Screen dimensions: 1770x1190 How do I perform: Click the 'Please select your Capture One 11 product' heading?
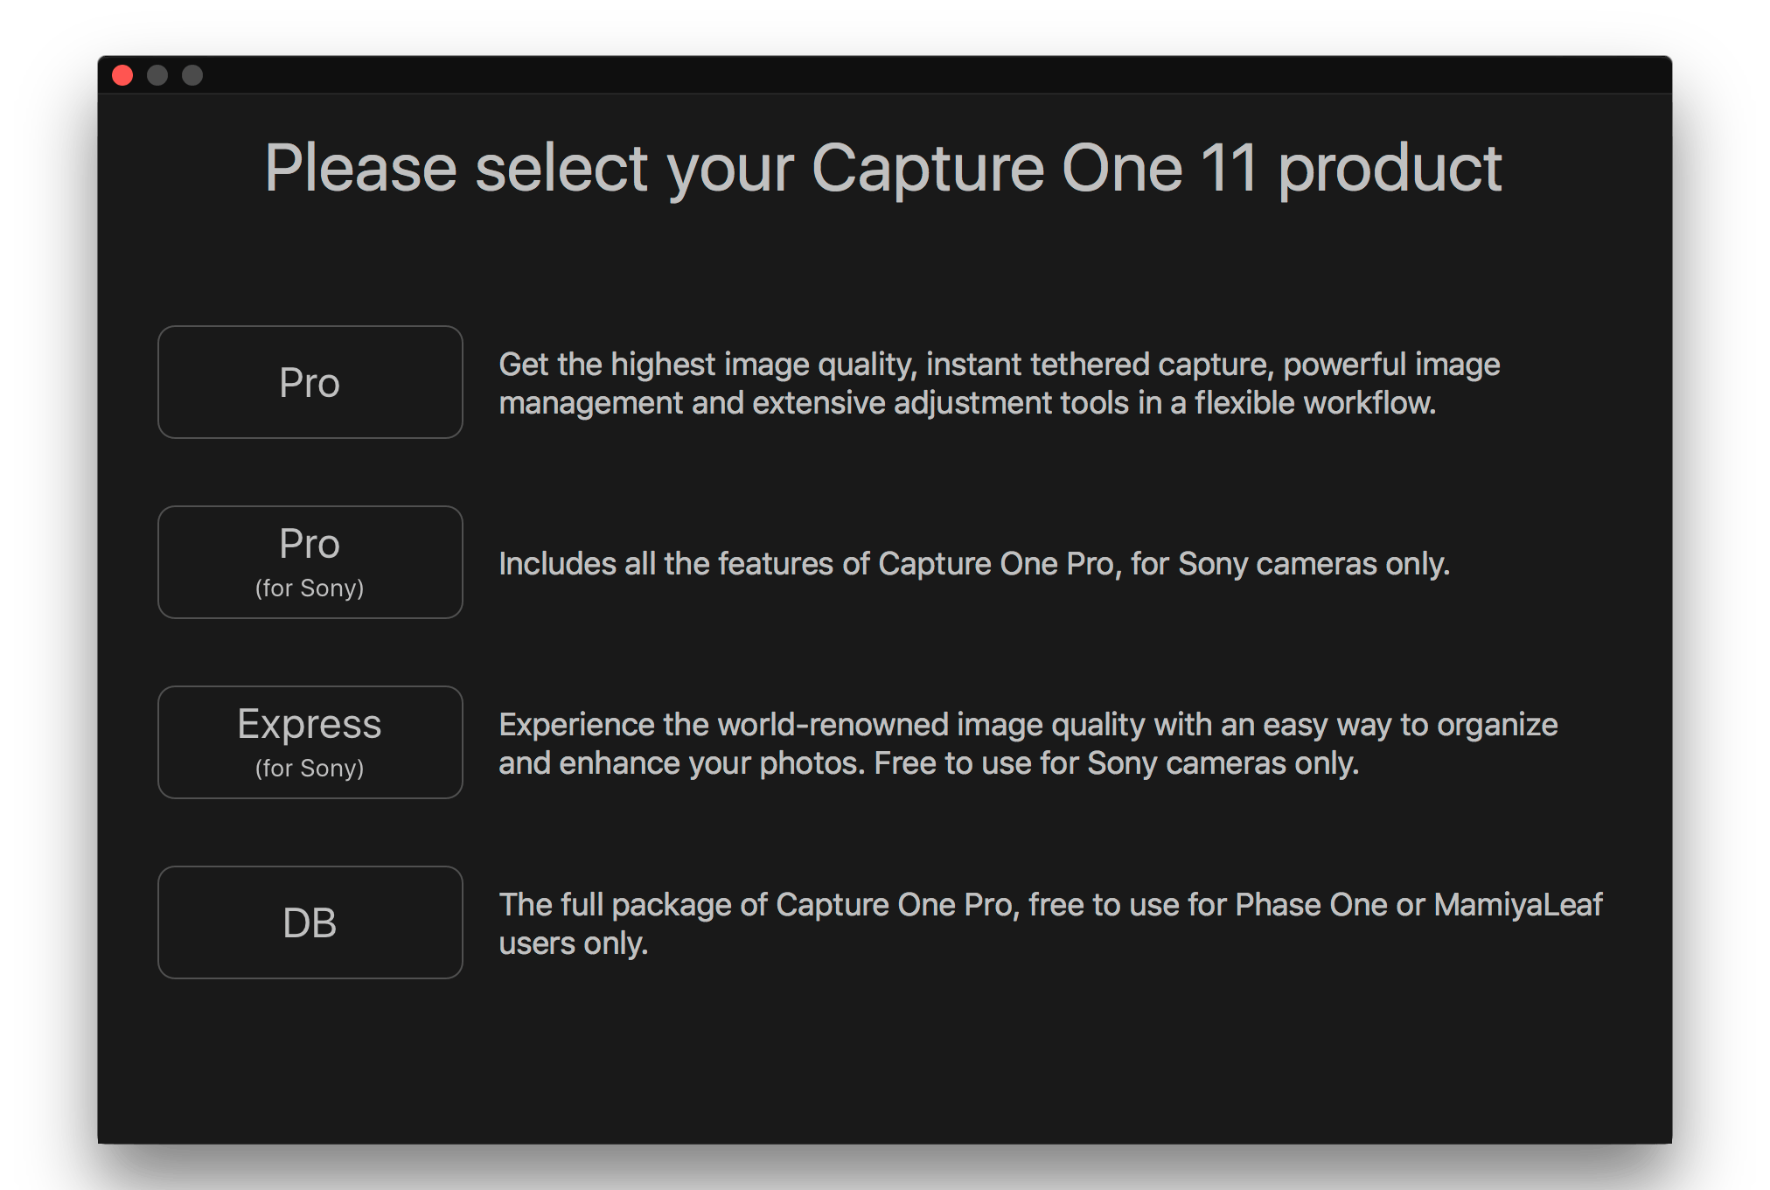tap(883, 169)
